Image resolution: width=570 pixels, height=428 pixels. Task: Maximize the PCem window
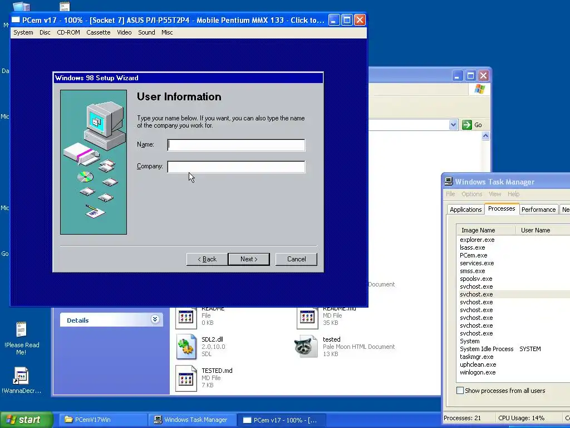coord(347,20)
